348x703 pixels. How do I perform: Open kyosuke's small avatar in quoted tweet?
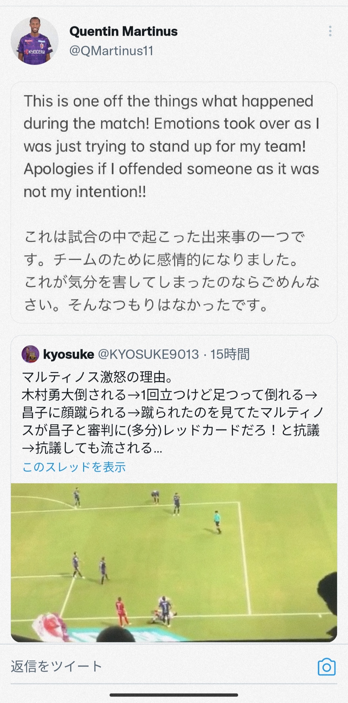click(x=30, y=354)
